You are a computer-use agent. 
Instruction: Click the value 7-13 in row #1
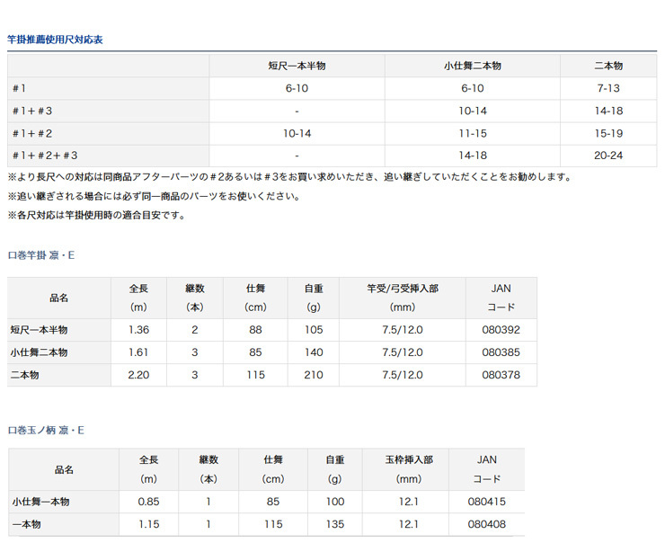click(x=608, y=88)
